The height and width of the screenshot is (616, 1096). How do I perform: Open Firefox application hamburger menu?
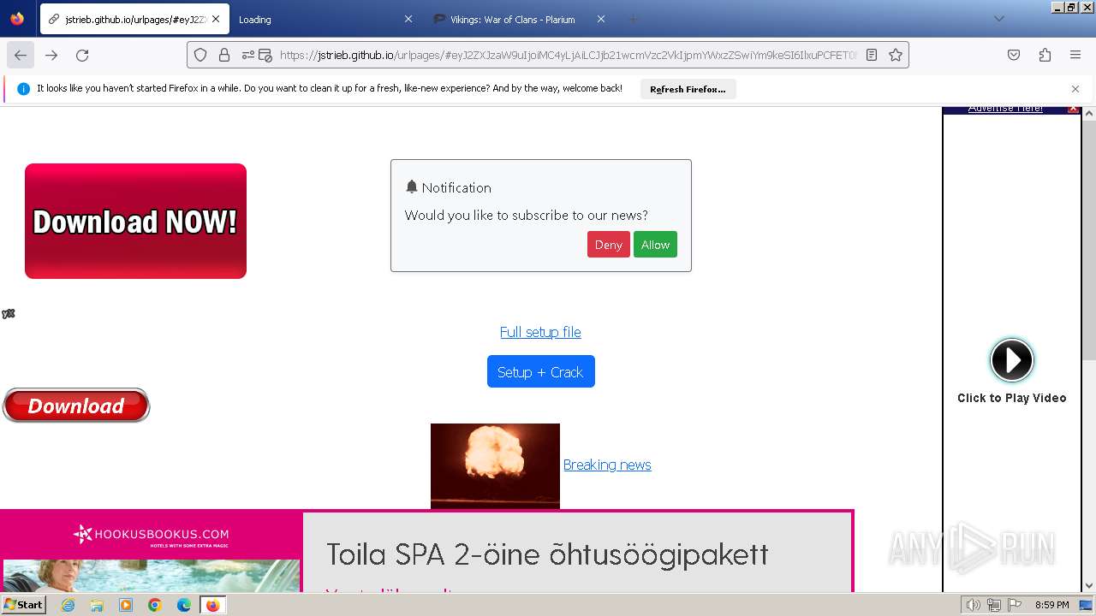click(1075, 55)
